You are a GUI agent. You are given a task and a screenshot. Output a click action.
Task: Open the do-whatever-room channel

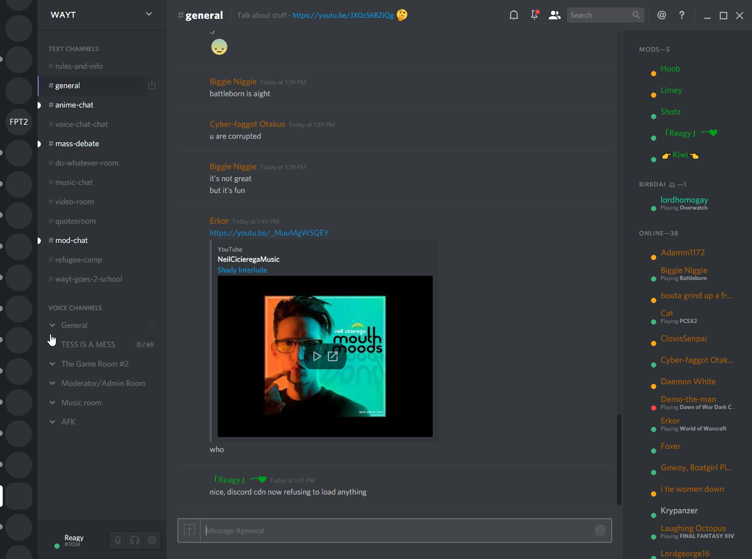click(102, 163)
